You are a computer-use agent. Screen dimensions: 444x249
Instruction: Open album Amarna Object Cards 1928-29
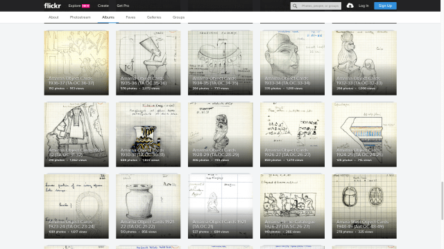pyautogui.click(x=221, y=134)
